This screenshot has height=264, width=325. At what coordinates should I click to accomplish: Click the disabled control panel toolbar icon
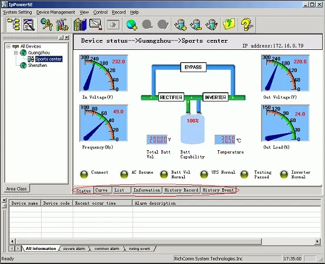pyautogui.click(x=113, y=25)
